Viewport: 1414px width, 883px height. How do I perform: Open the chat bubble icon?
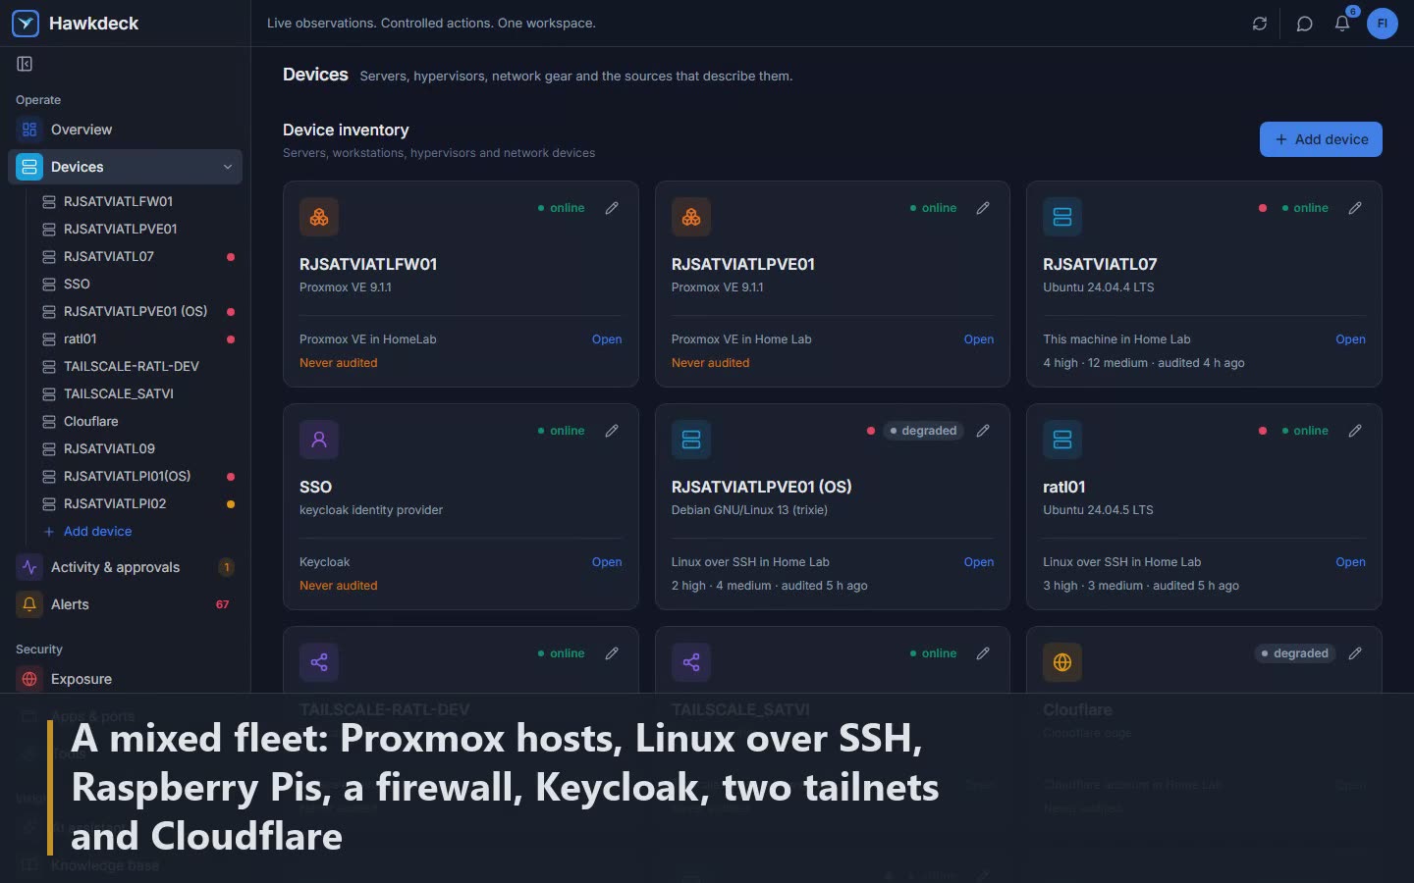point(1304,24)
